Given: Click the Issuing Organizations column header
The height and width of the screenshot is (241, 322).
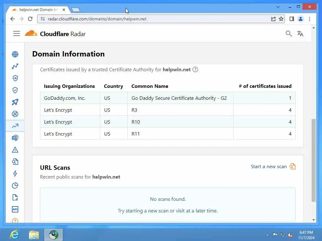Looking at the screenshot, I should (x=69, y=86).
